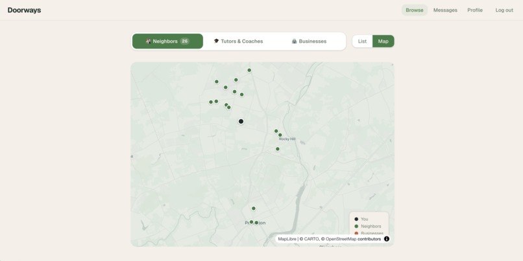Click the neighbor marker below Rocky Hill label
523x261 pixels.
[x=278, y=149]
